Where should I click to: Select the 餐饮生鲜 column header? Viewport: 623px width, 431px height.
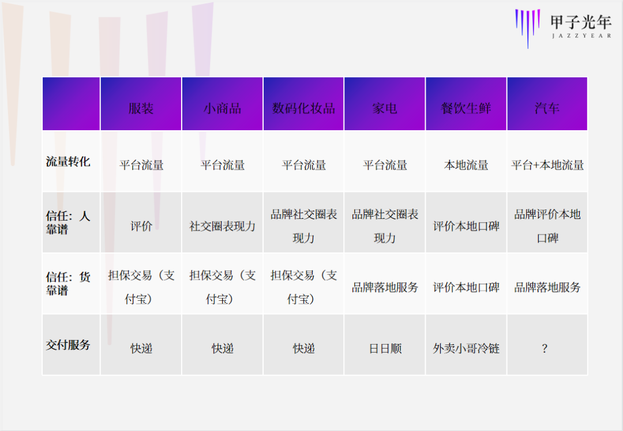(x=466, y=104)
